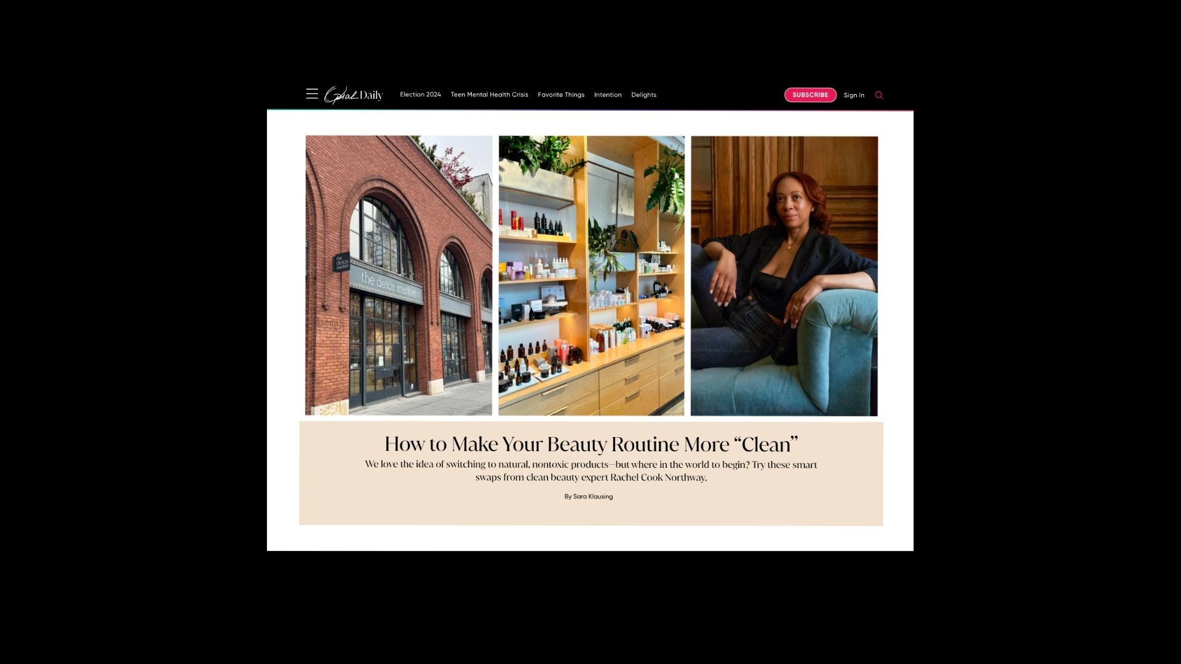Open the hamburger menu icon
Image resolution: width=1181 pixels, height=664 pixels.
(312, 94)
